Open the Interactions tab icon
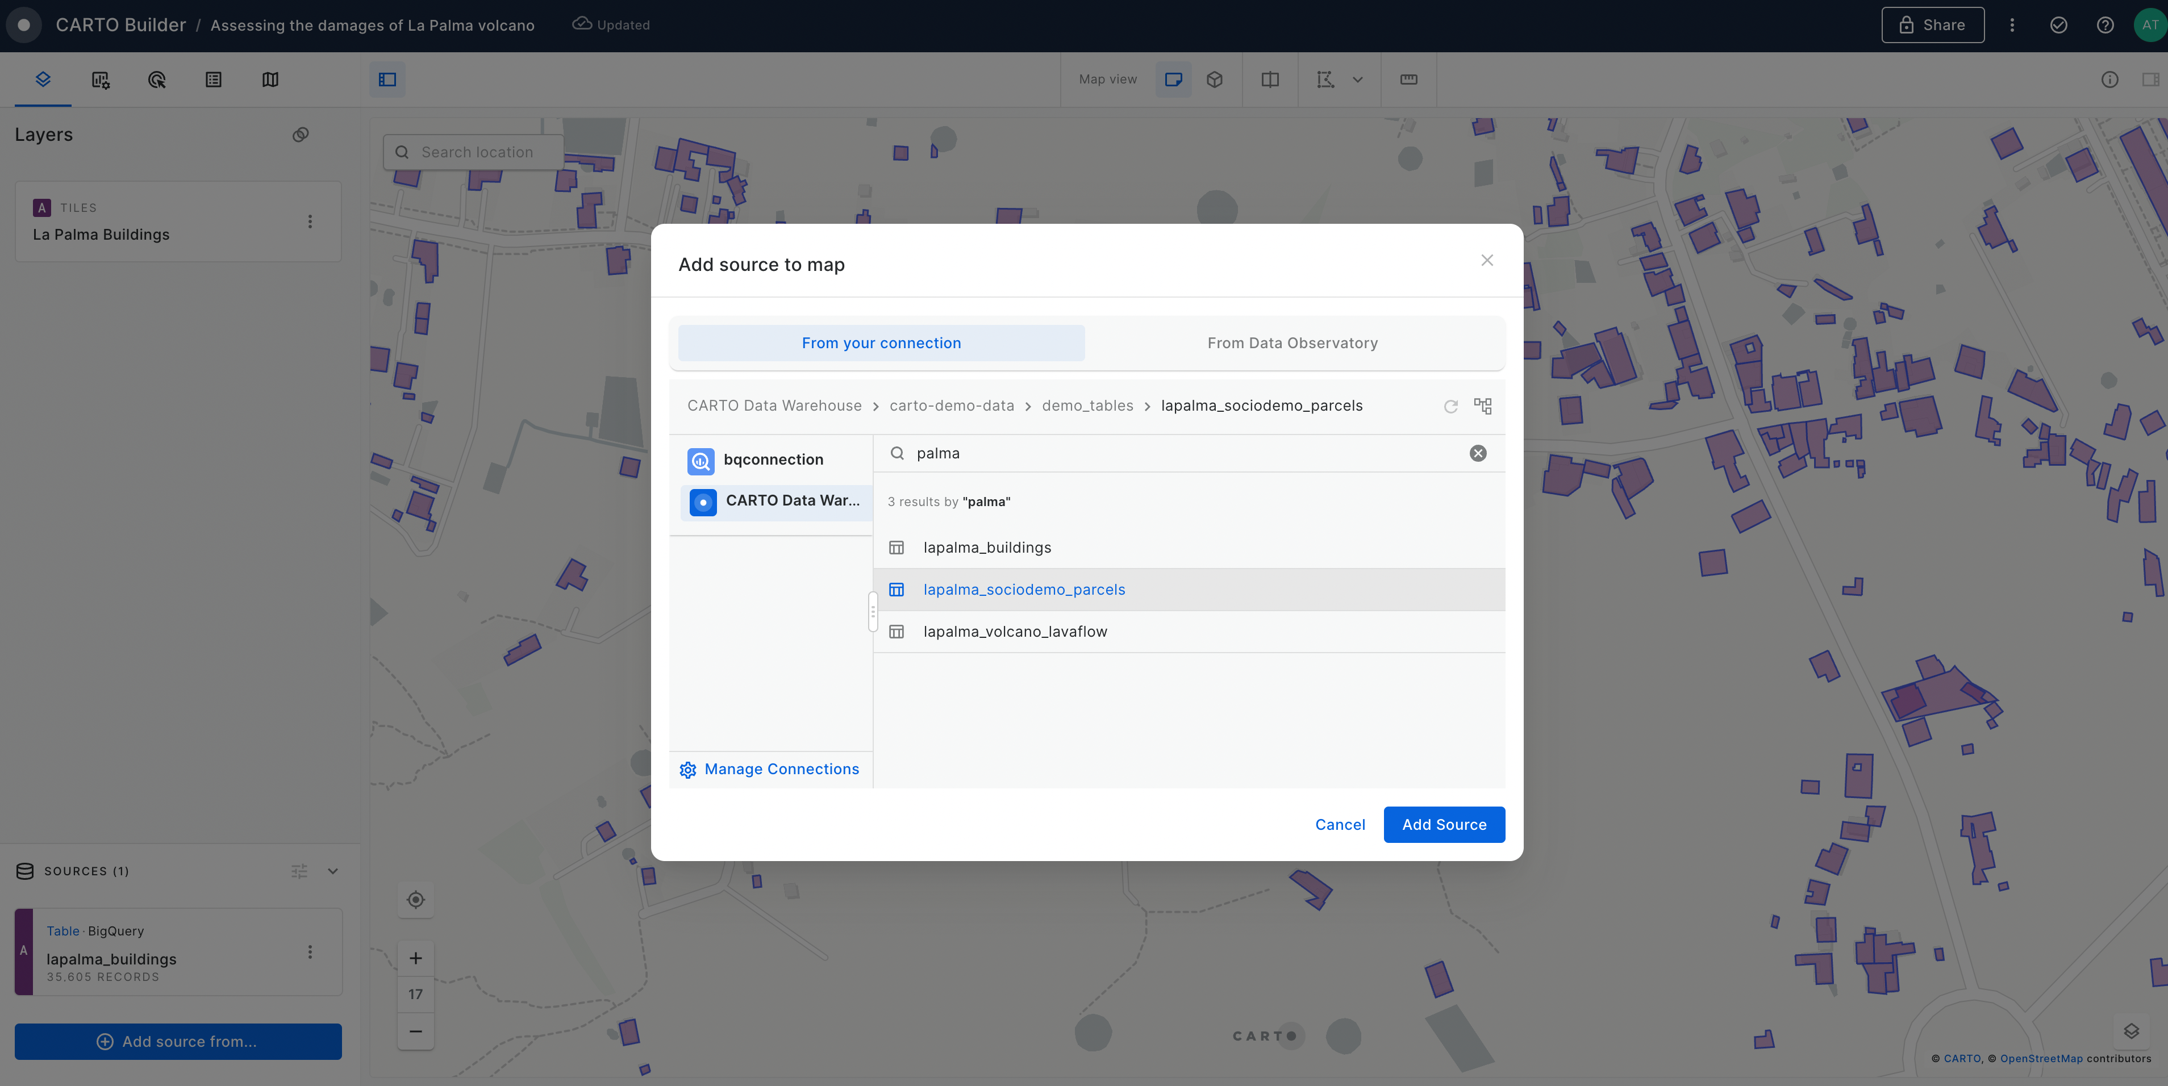2168x1086 pixels. click(157, 79)
